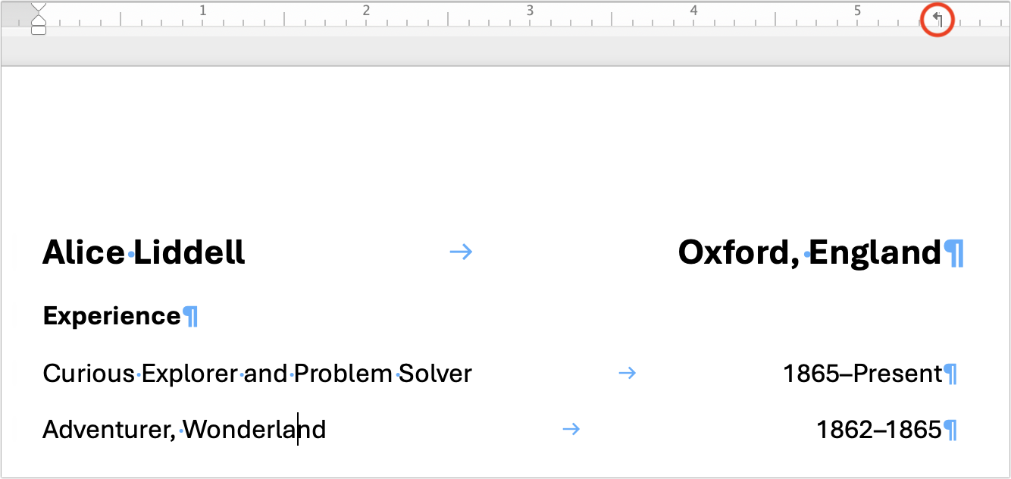
Task: Click the Curious Explorer job title text
Action: [256, 373]
